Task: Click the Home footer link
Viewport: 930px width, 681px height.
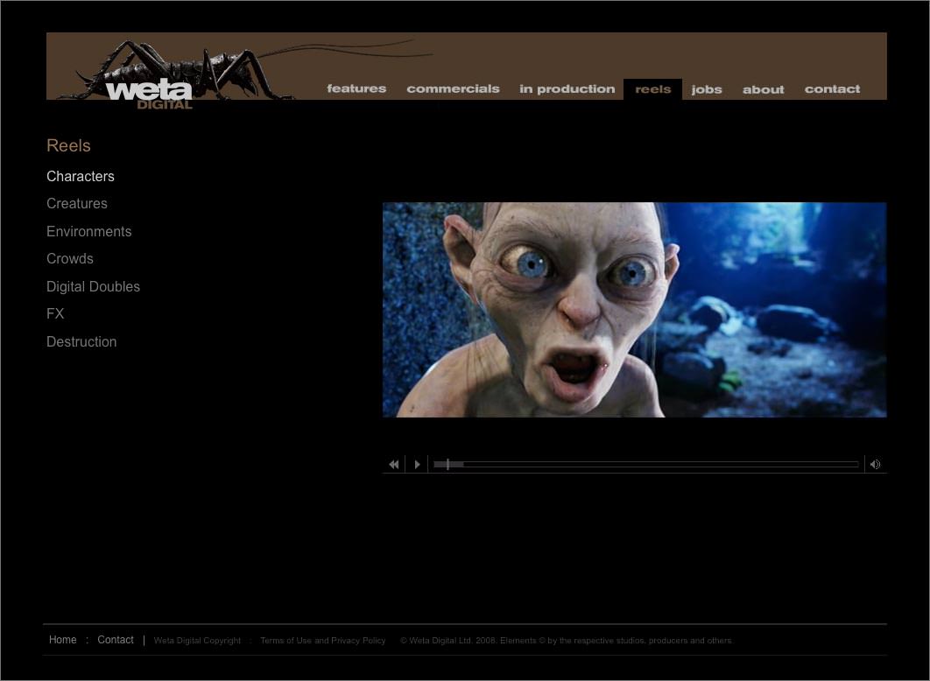Action: 63,640
